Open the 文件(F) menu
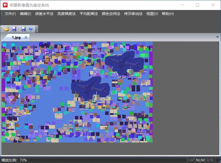The height and width of the screenshot is (163, 221). (x=10, y=14)
